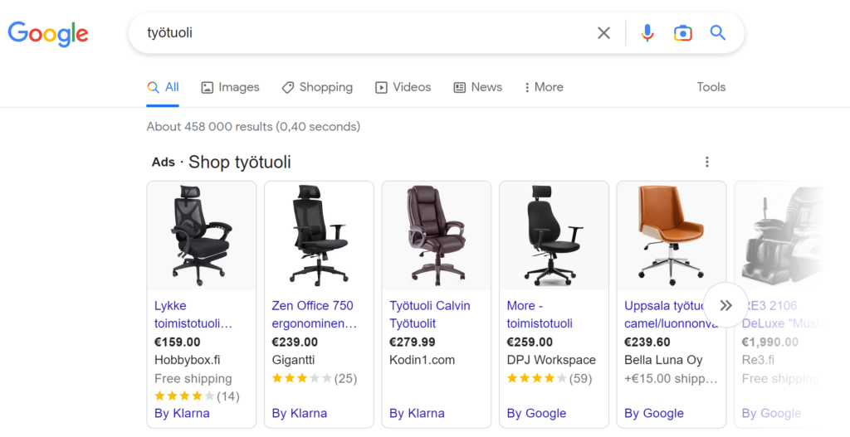Open Zen Office 750 ergonominen link
The height and width of the screenshot is (437, 850).
314,314
